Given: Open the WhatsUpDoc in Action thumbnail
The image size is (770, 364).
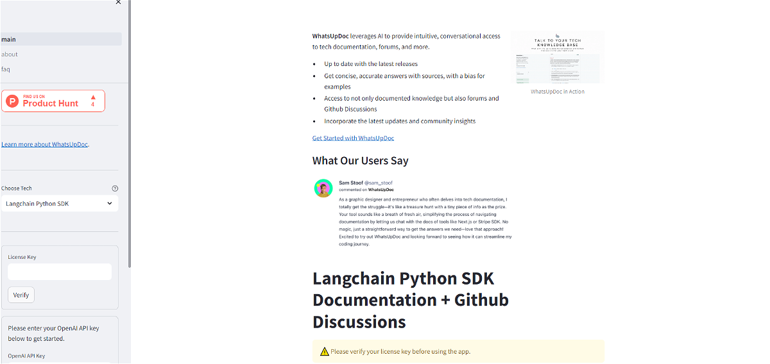Looking at the screenshot, I should coord(558,57).
